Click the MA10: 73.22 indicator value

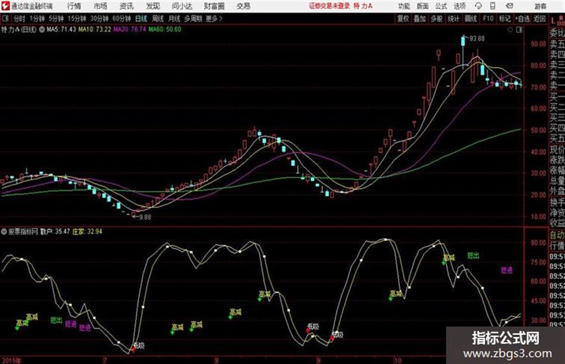95,29
